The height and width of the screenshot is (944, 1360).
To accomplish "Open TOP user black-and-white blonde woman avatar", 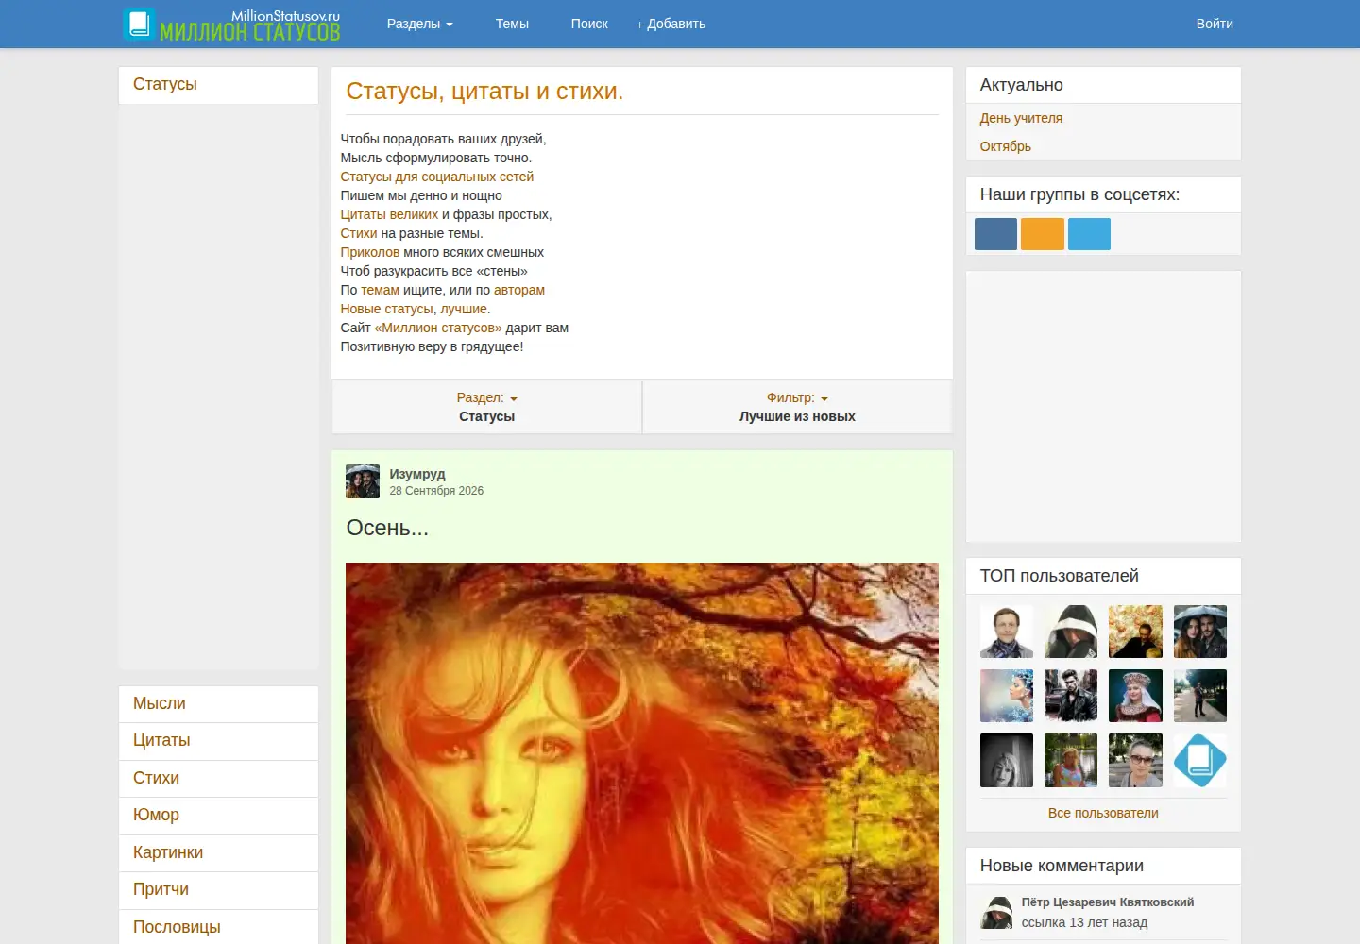I will [1007, 760].
